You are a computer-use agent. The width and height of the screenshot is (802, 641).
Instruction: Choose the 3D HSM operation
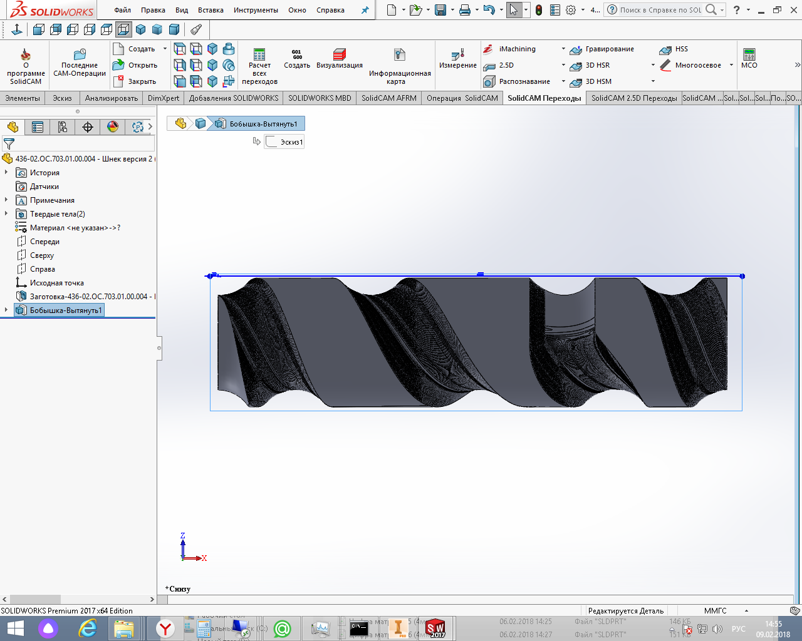click(x=591, y=81)
